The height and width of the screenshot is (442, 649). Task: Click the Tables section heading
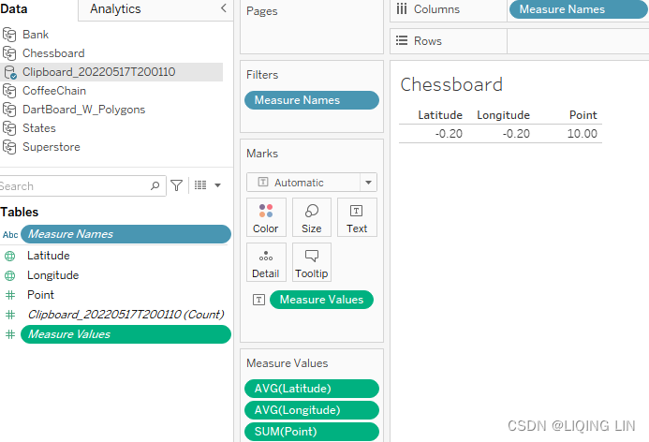(x=20, y=212)
